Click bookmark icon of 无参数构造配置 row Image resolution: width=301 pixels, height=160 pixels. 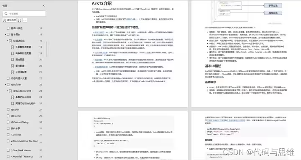point(13,47)
